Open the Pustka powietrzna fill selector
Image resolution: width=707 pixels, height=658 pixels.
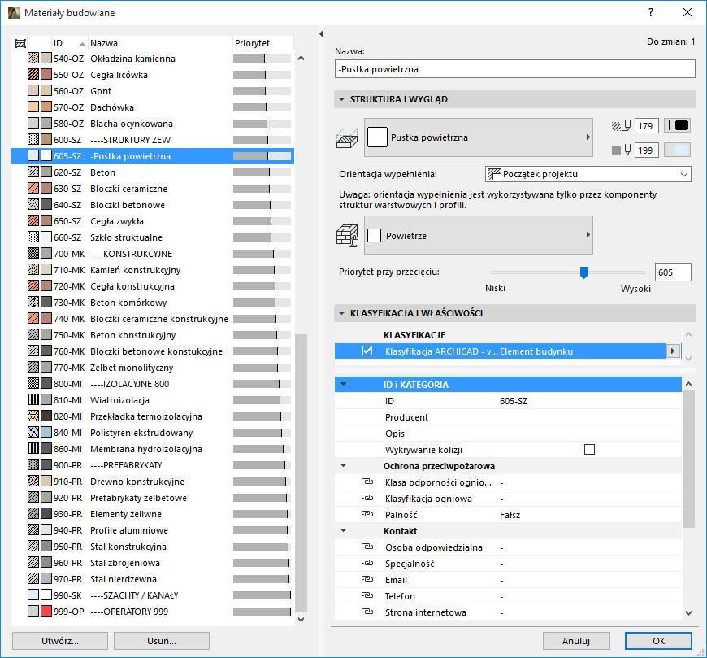click(479, 137)
